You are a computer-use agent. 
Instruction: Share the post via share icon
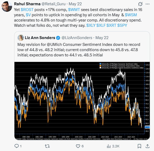(x=147, y=146)
